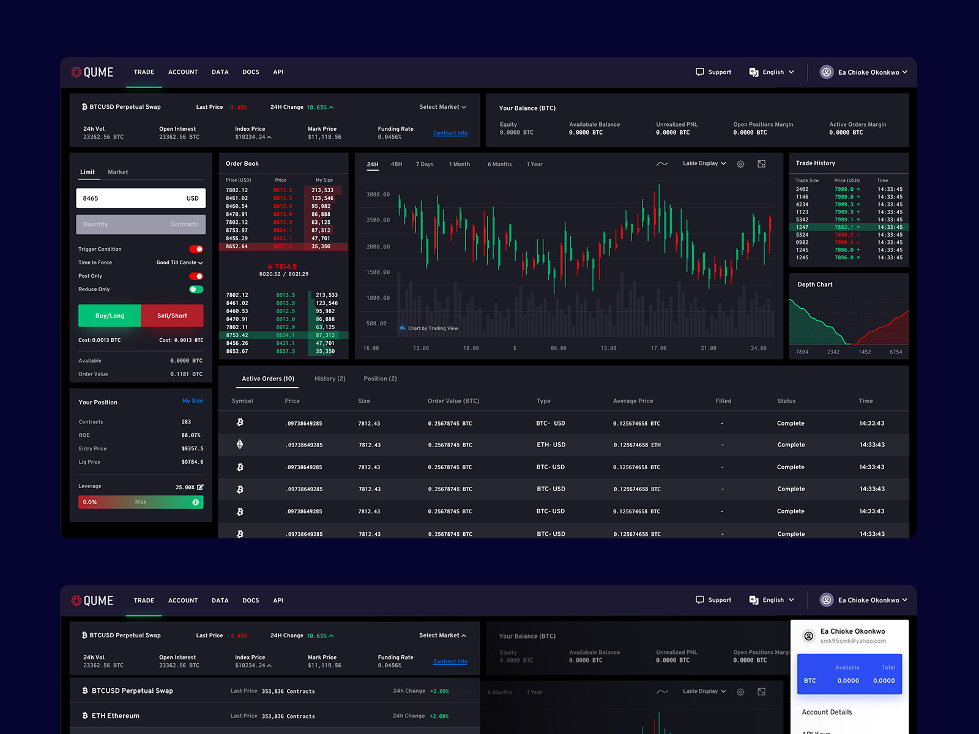
Task: Open ACCOUNT menu in top dashboard
Action: [x=183, y=72]
